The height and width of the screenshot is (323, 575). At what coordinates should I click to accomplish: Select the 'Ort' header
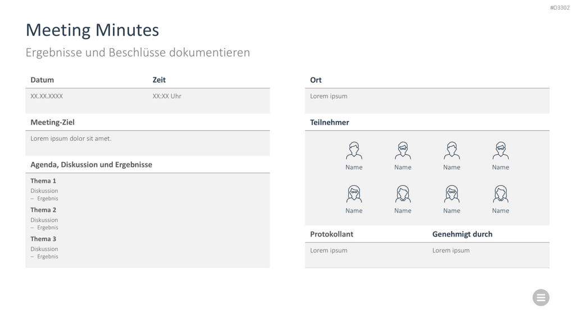click(316, 80)
